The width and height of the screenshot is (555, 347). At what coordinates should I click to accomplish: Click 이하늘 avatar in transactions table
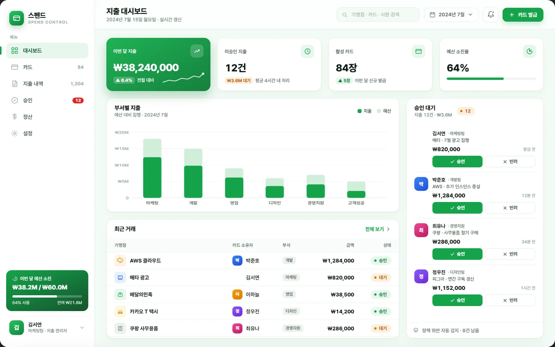click(237, 294)
